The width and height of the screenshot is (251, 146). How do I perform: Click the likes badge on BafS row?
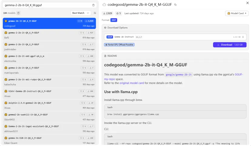[82, 33]
